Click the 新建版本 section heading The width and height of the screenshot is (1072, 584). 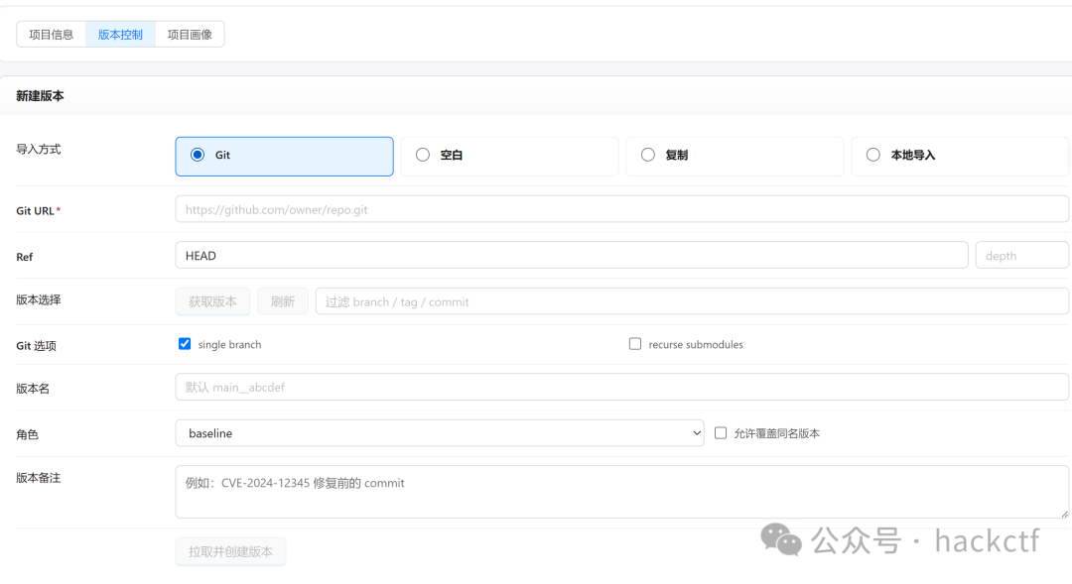(x=40, y=95)
